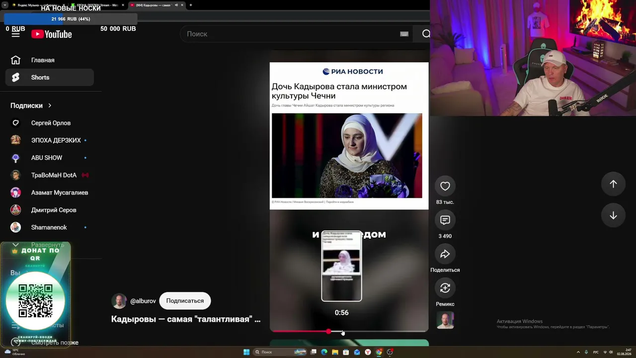
Task: Click the 83 тыс. like count
Action: [445, 202]
